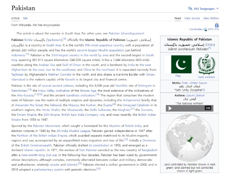Follow the Islamabad link
Viewport: 230px width, 176px height.
tap(18, 79)
